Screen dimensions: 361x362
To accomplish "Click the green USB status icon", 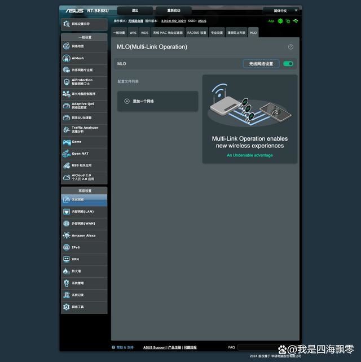I will click(x=296, y=21).
